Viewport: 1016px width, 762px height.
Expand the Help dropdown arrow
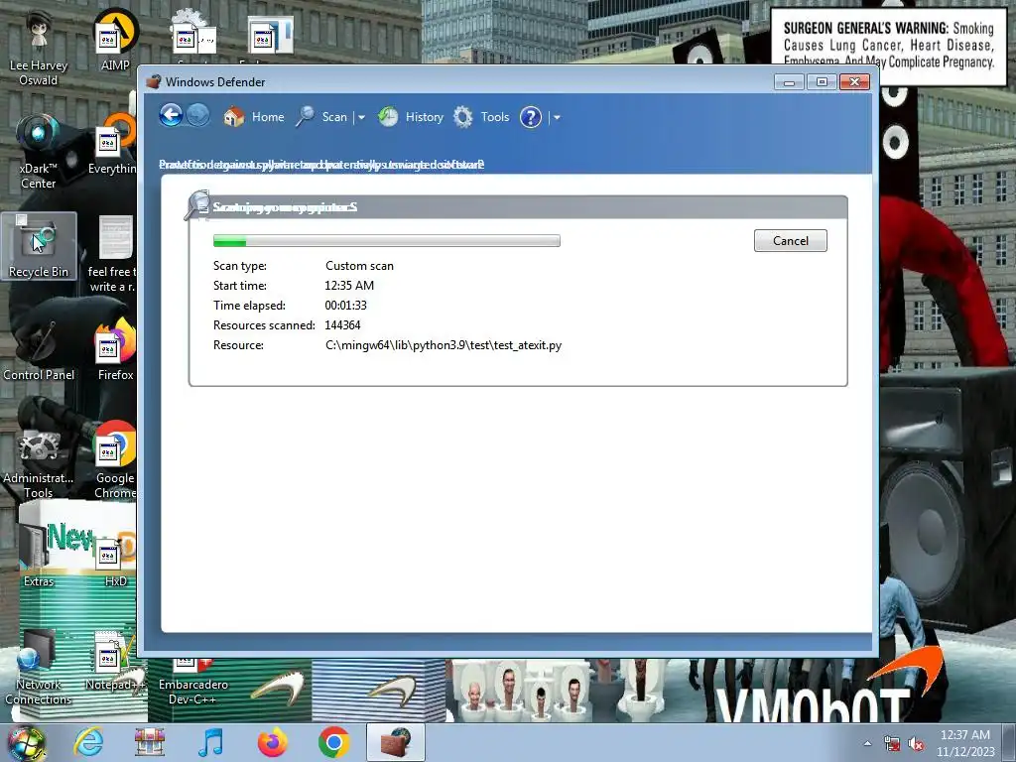tap(557, 117)
